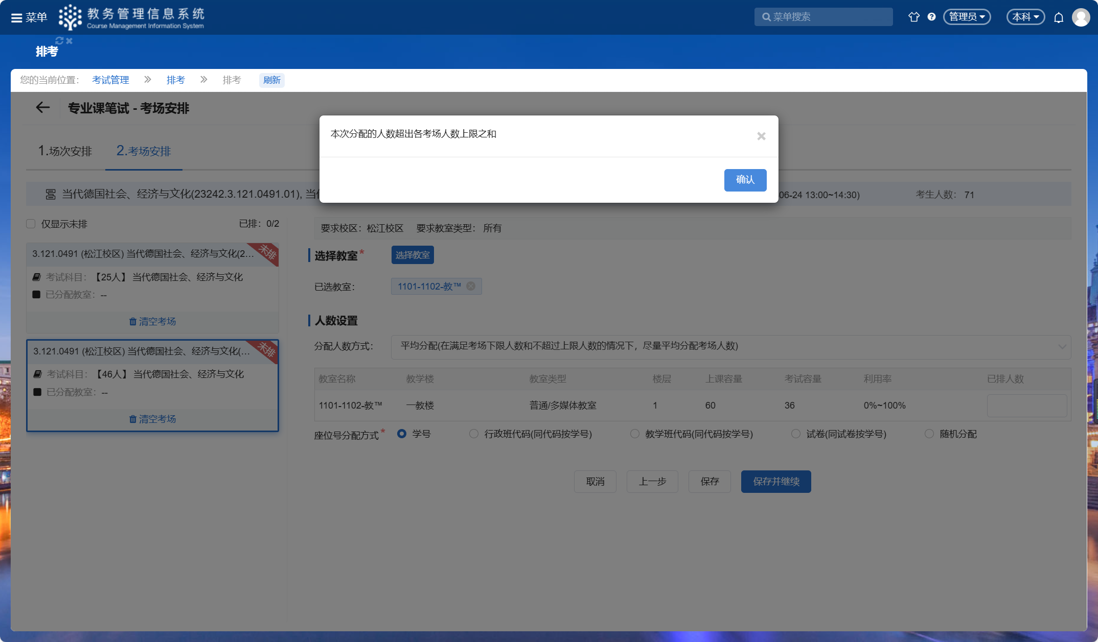
Task: Select the 随机分配 radio option
Action: 929,434
